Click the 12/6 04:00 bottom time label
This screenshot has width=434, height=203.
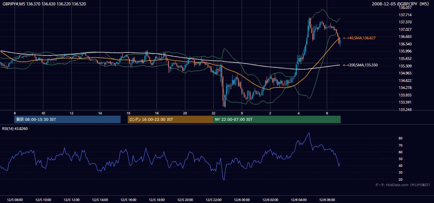pos(299,200)
